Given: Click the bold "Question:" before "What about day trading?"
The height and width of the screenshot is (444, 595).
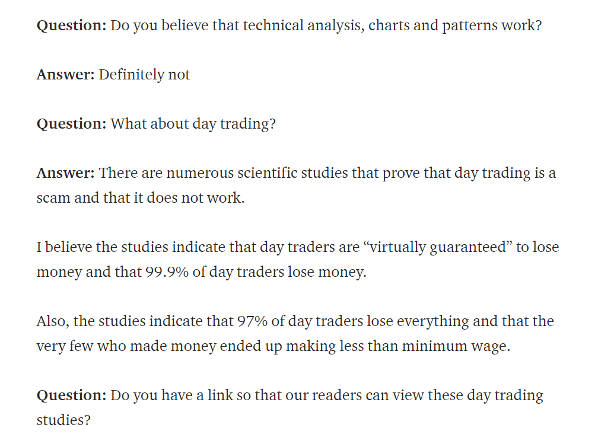Looking at the screenshot, I should coord(71,124).
